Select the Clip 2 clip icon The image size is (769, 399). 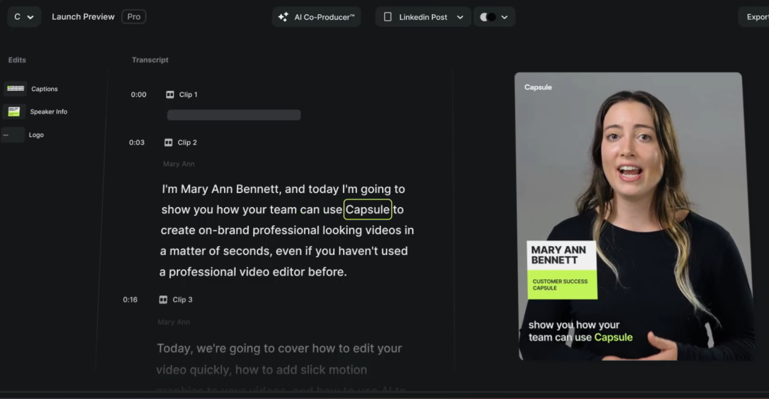pyautogui.click(x=168, y=142)
